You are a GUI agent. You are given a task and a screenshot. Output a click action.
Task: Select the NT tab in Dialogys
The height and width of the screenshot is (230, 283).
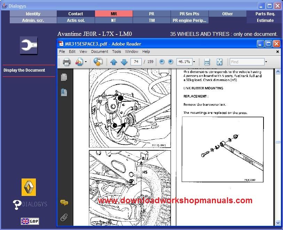click(x=114, y=21)
